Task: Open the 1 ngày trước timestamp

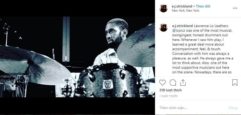Action: click(x=168, y=96)
